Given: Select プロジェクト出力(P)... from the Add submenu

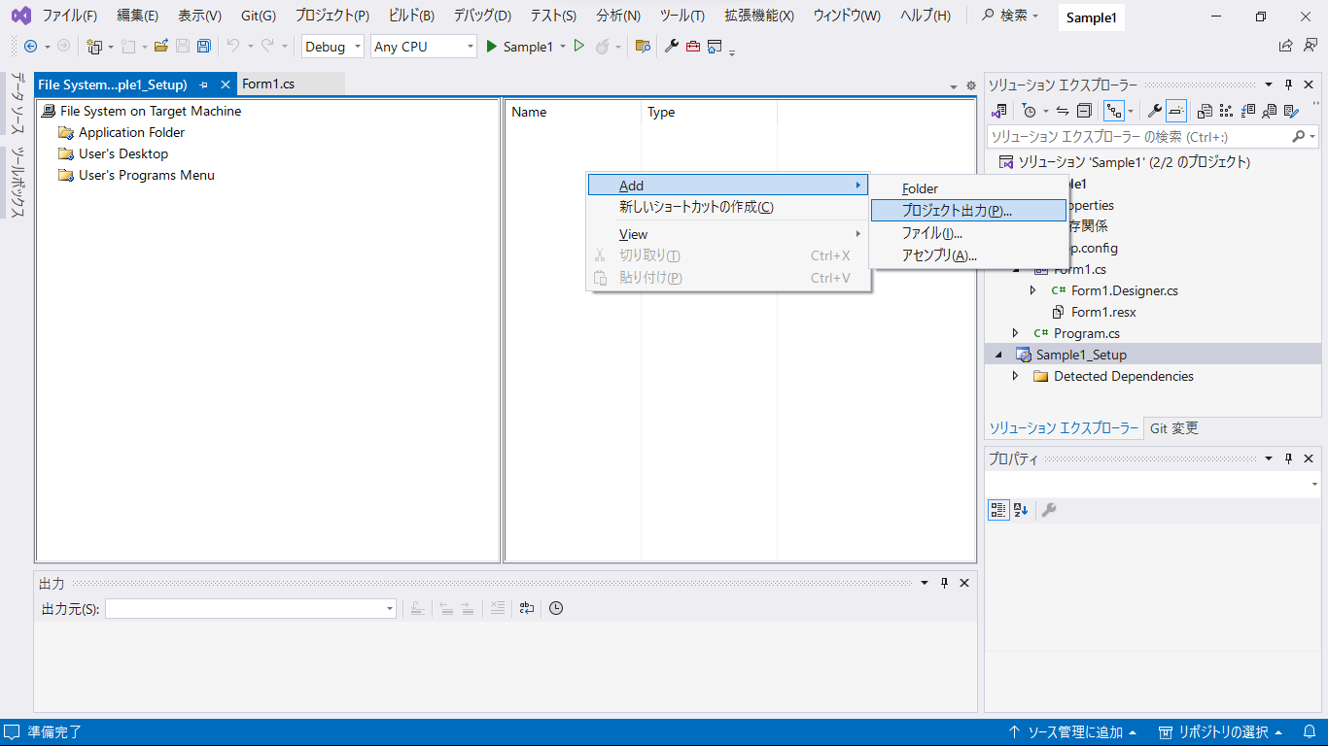Looking at the screenshot, I should (x=956, y=211).
